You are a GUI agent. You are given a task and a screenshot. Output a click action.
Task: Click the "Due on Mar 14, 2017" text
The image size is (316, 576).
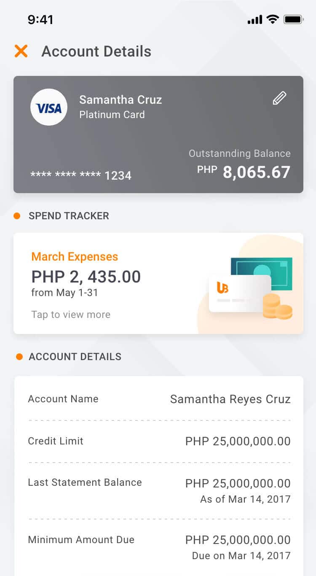pyautogui.click(x=241, y=556)
